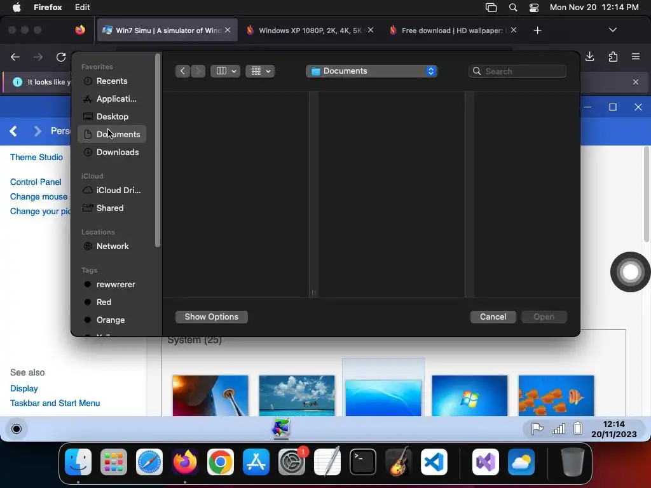Open Finder from the Dock

[78, 462]
